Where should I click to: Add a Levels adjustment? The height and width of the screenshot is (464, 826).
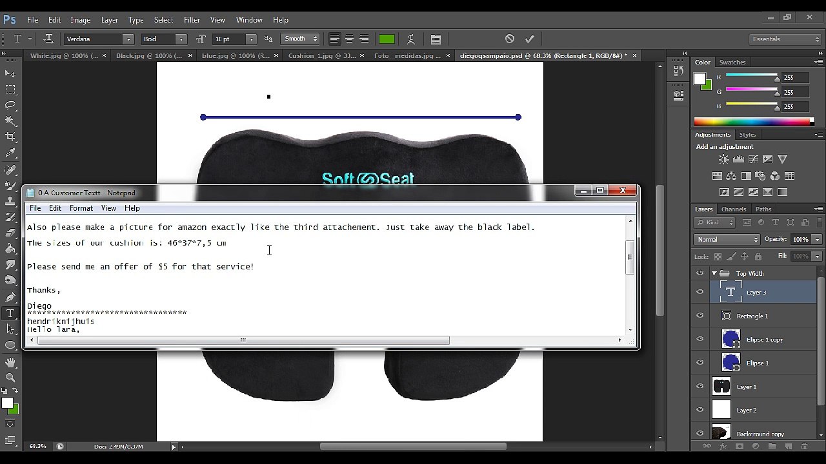click(x=739, y=159)
